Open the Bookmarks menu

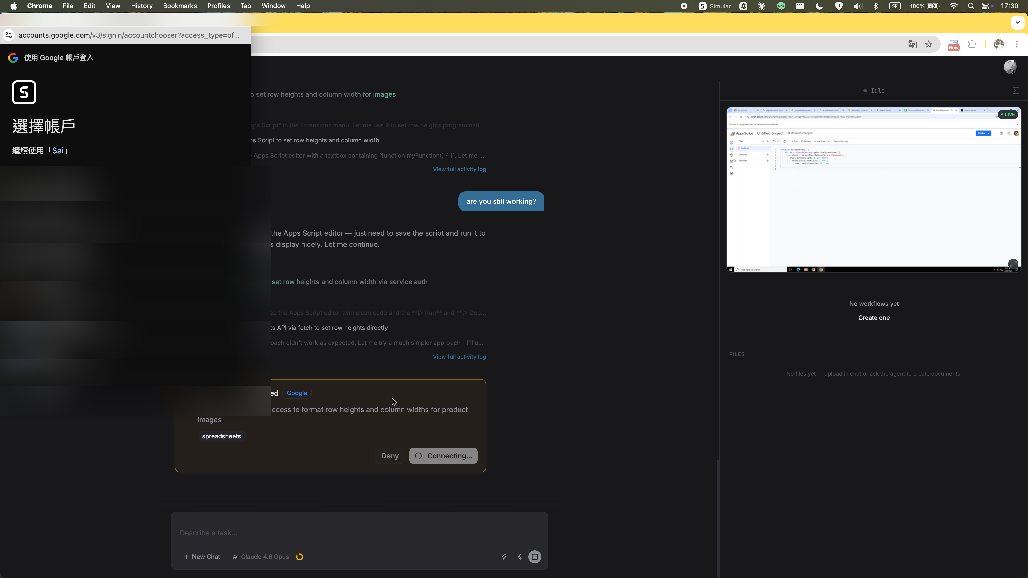(180, 6)
